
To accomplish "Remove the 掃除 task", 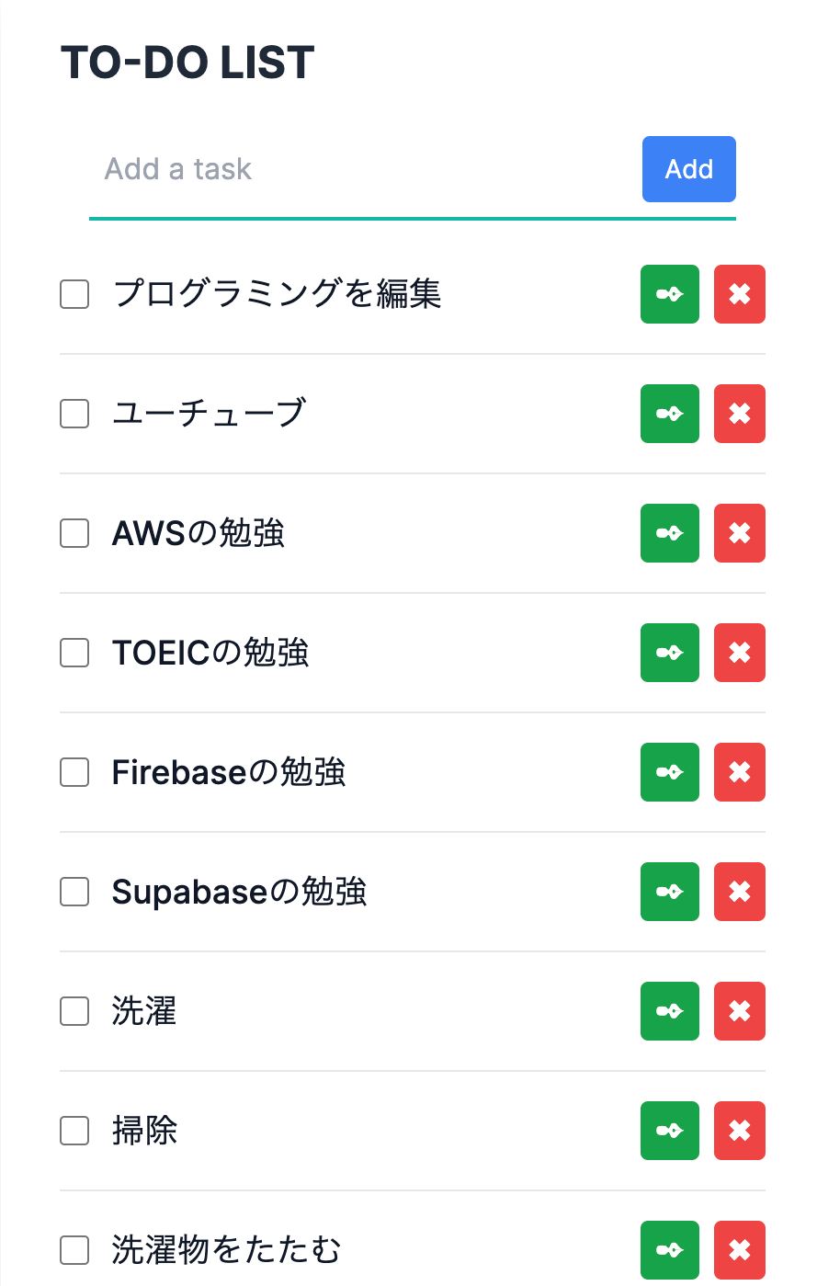I will [x=740, y=1131].
